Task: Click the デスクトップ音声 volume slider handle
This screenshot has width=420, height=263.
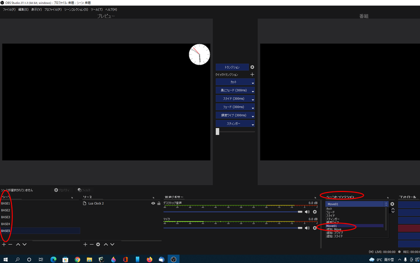Action: click(300, 212)
